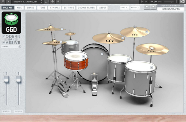Click the china cymbal on the right
This screenshot has height=122, width=186.
[152, 49]
